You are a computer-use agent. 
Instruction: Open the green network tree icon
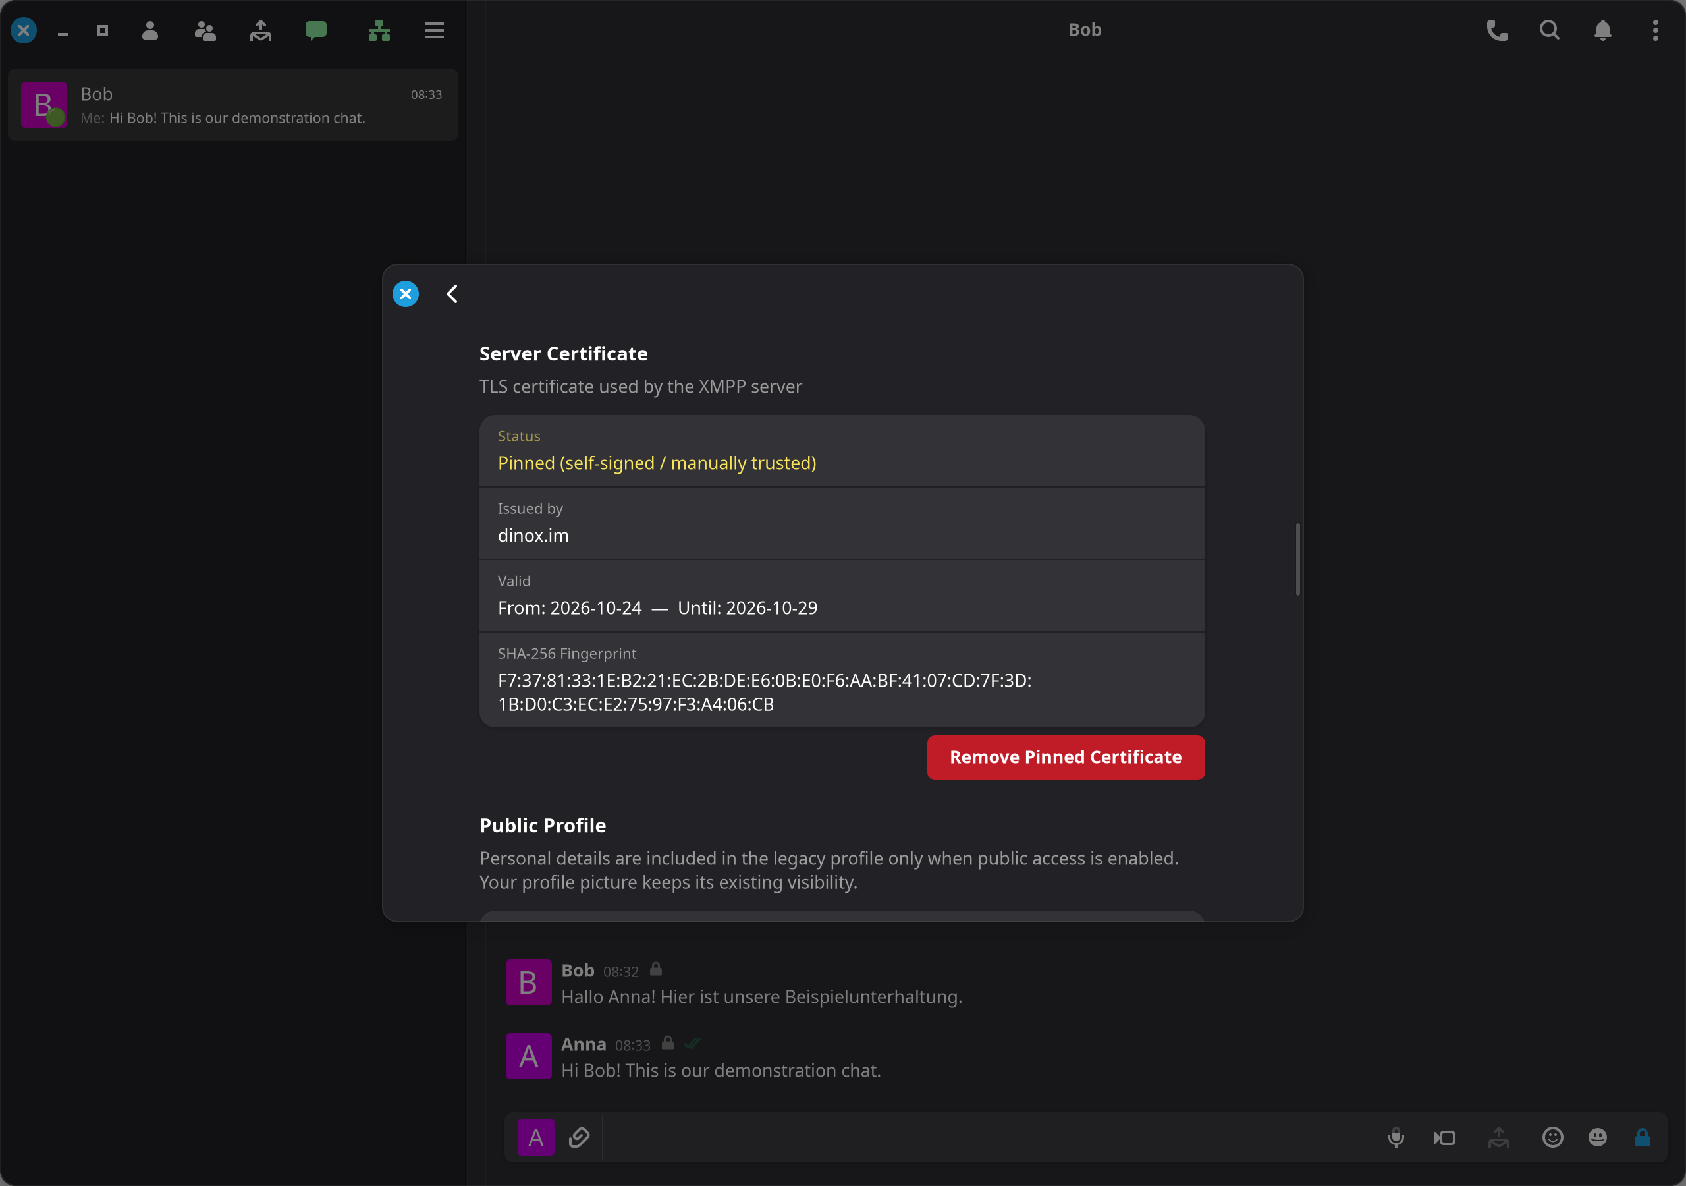pyautogui.click(x=379, y=30)
